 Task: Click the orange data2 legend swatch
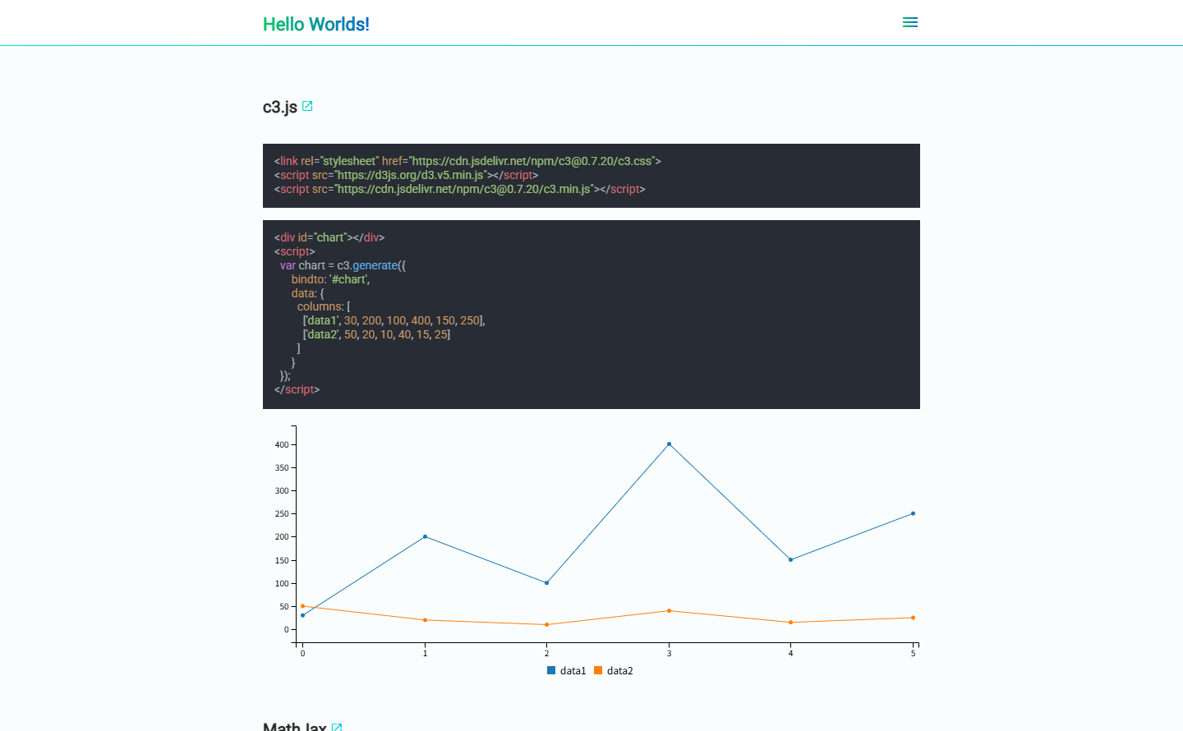(598, 671)
